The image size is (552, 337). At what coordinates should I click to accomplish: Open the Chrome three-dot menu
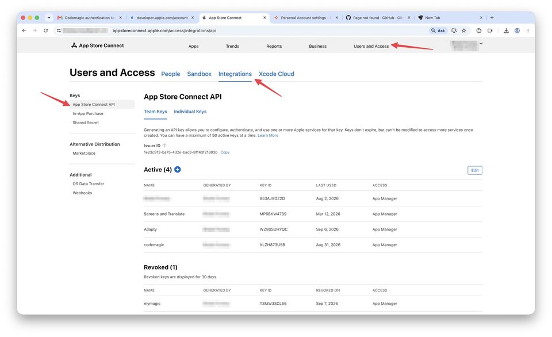click(528, 30)
